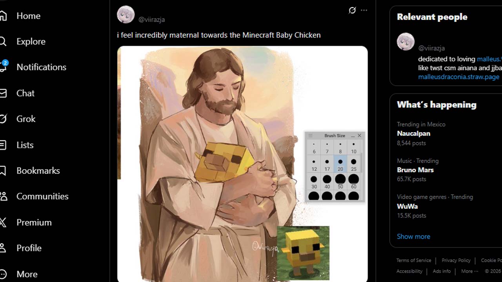Expand the More menu in sidebar

point(3,274)
